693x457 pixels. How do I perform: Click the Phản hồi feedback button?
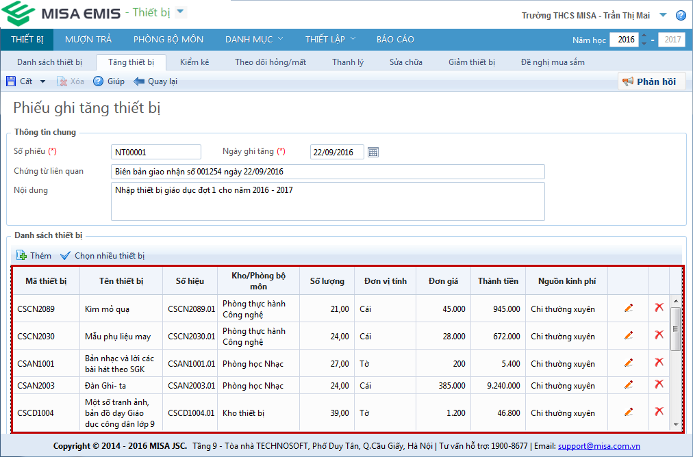pyautogui.click(x=651, y=81)
